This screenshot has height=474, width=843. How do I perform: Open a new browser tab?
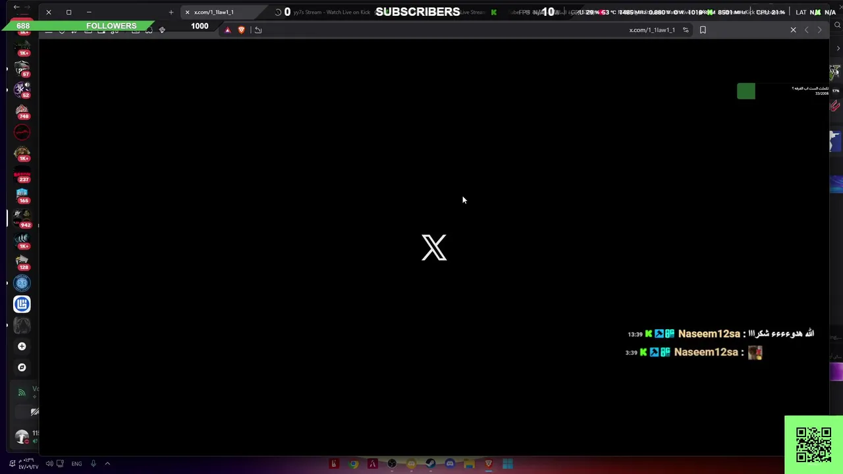pos(171,12)
